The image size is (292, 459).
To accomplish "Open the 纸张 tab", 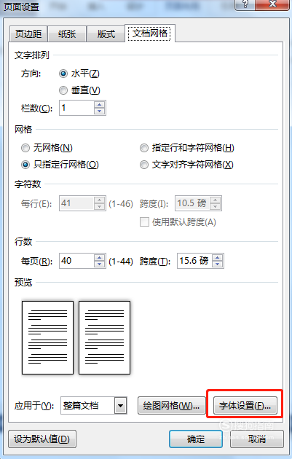I will coord(67,34).
